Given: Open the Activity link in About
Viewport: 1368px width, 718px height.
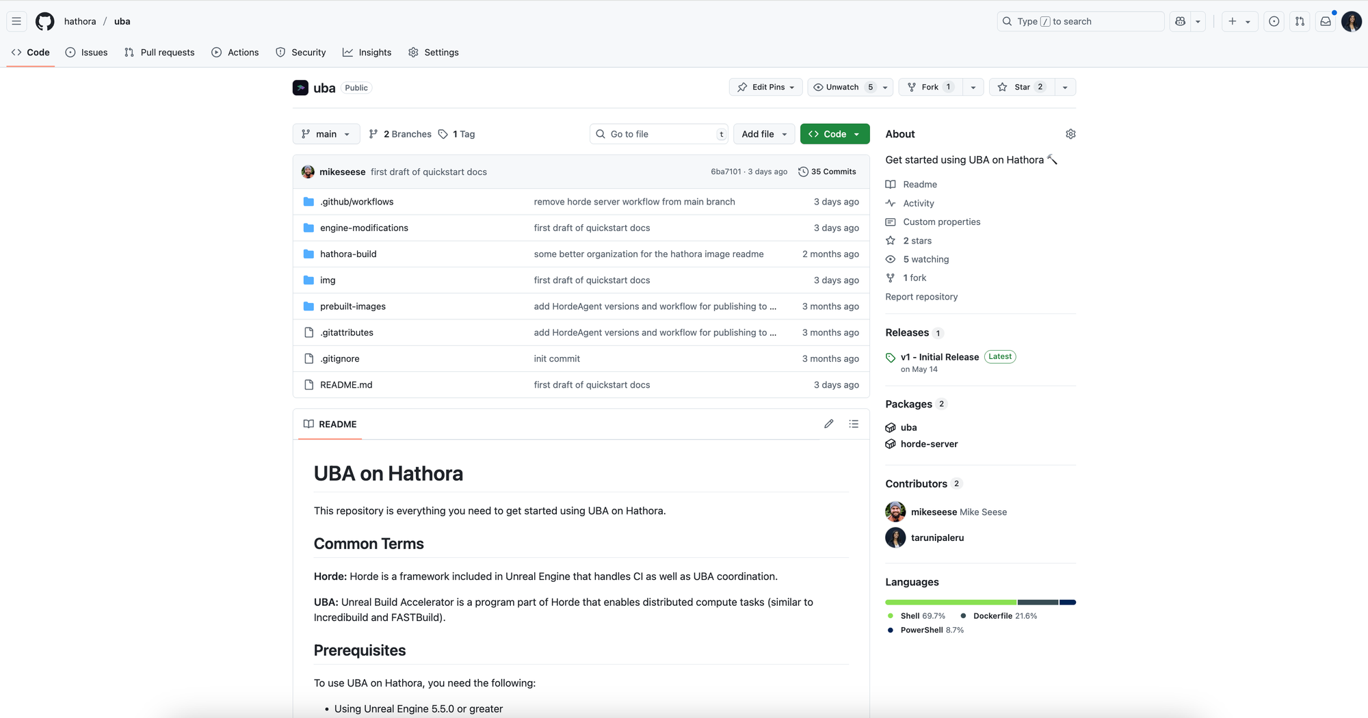Looking at the screenshot, I should 918,203.
